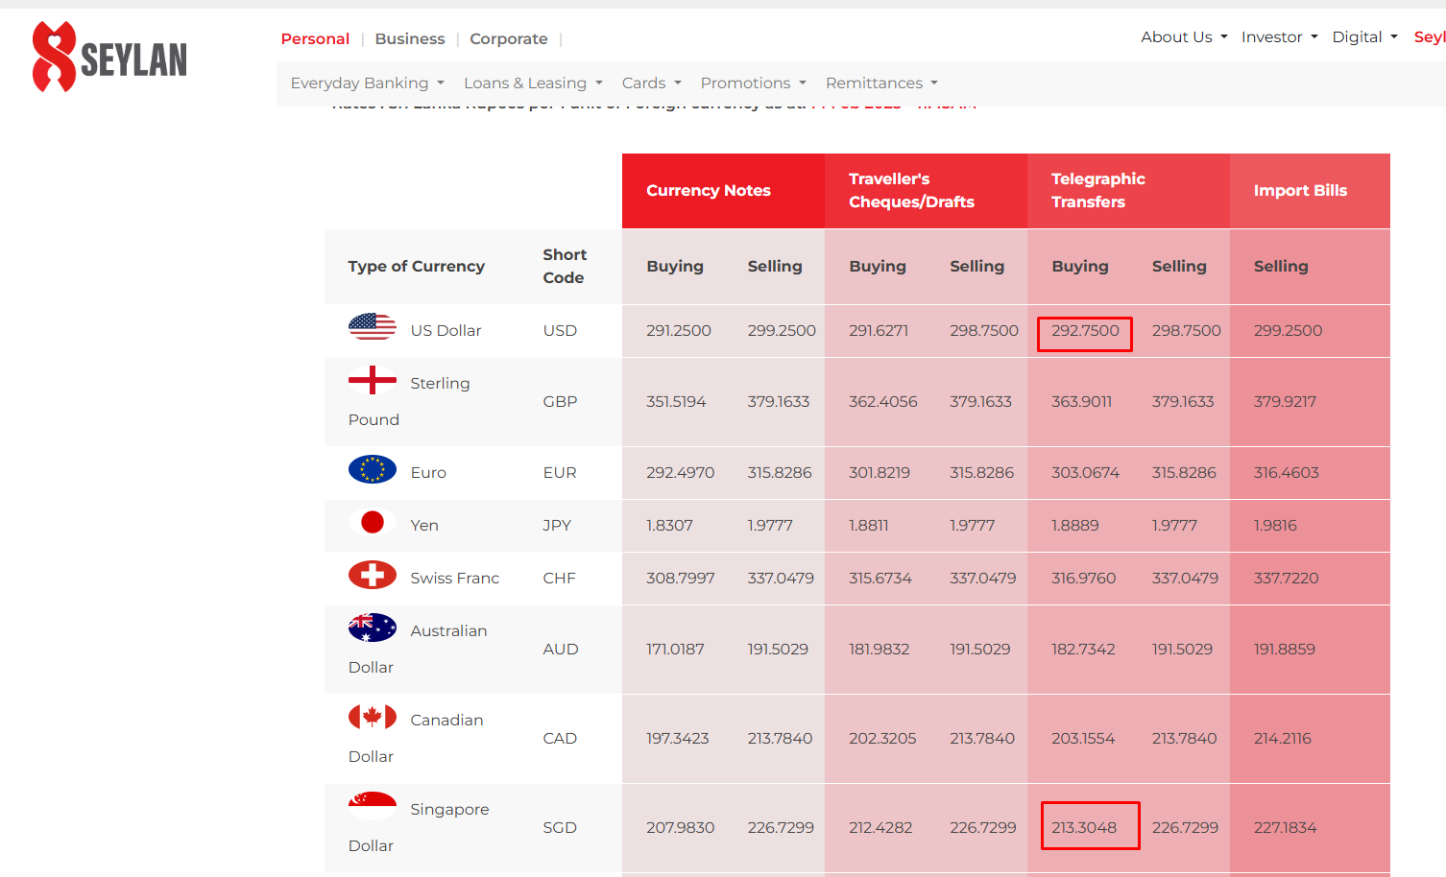
Task: Switch to the Corporate tab
Action: coord(509,39)
